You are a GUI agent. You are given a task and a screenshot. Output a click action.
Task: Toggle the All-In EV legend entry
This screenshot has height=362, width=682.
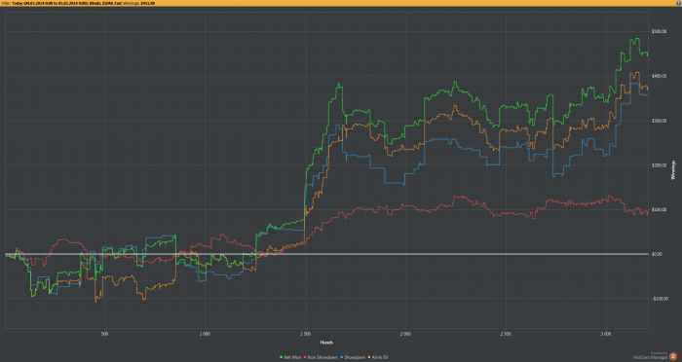378,357
